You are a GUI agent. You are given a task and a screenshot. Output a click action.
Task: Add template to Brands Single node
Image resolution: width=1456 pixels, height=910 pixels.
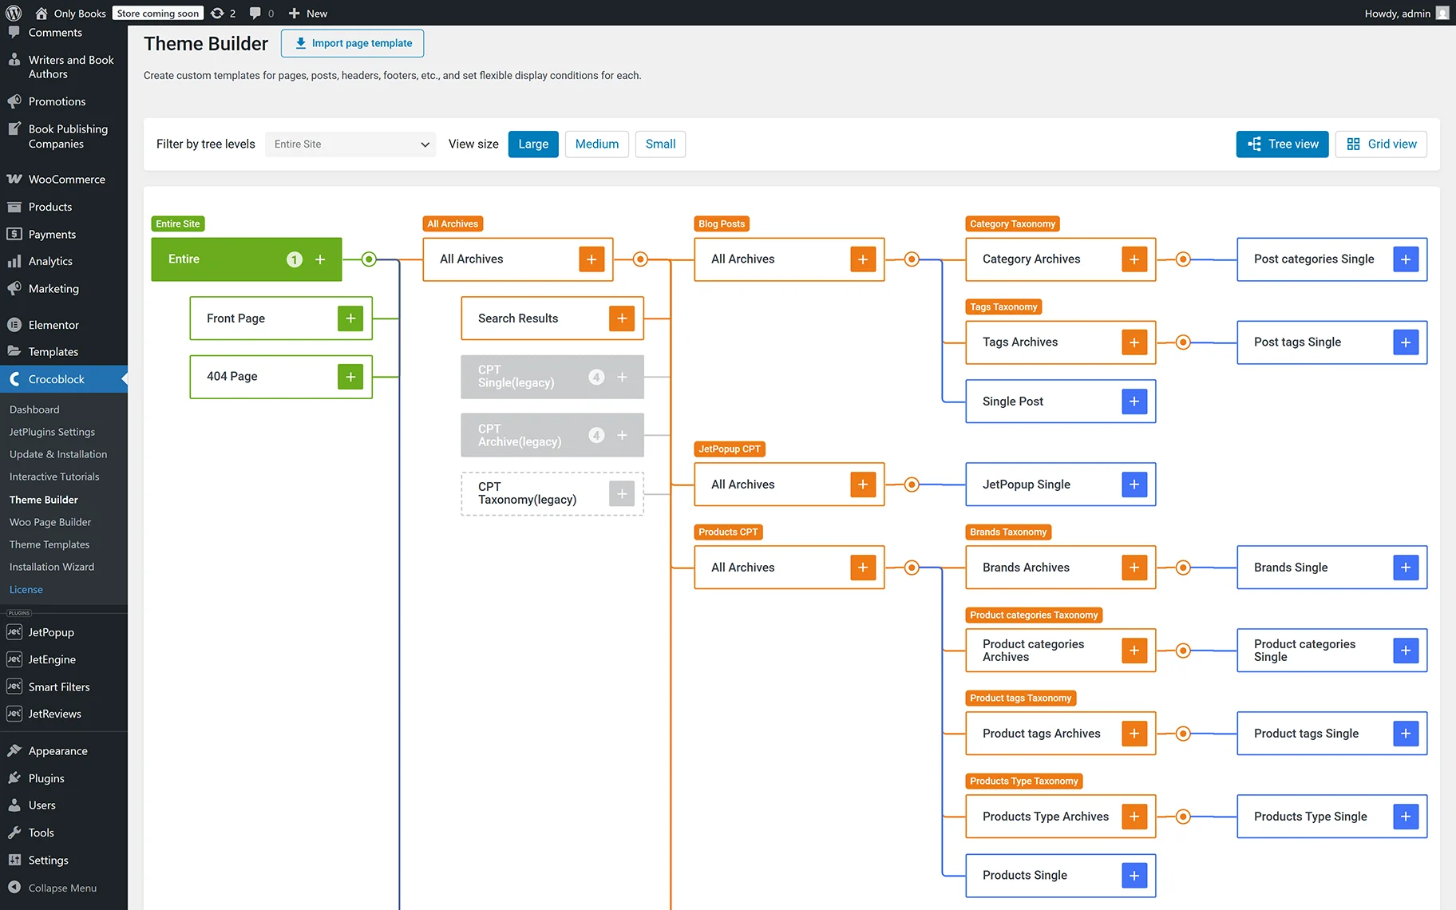pos(1406,568)
